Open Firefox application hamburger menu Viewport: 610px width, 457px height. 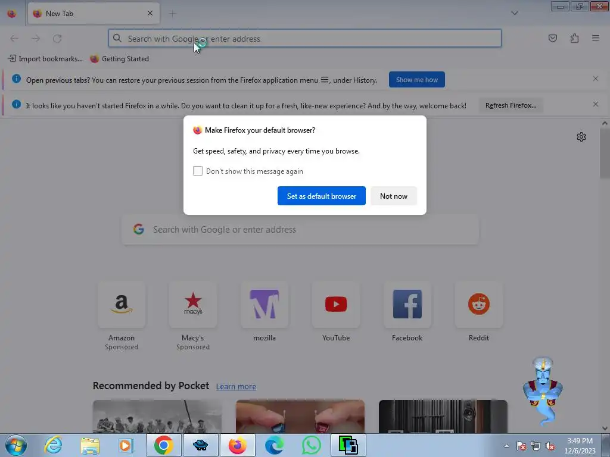click(596, 38)
